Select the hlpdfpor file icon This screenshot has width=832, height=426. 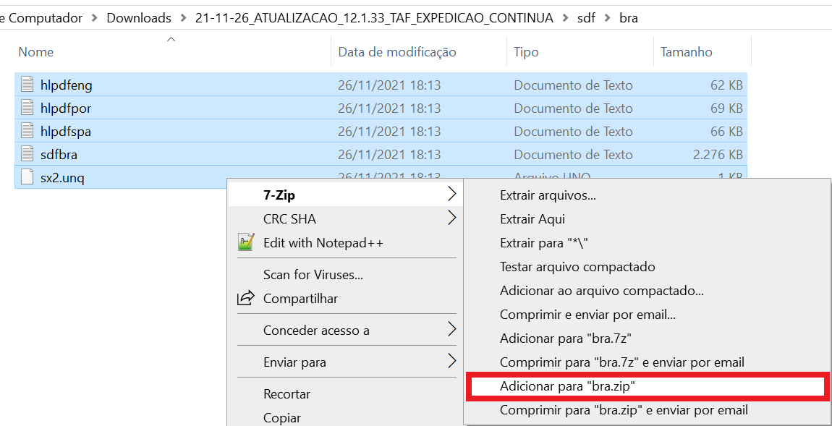click(x=27, y=108)
